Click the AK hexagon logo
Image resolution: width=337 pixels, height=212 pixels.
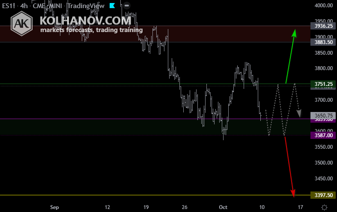click(x=21, y=24)
